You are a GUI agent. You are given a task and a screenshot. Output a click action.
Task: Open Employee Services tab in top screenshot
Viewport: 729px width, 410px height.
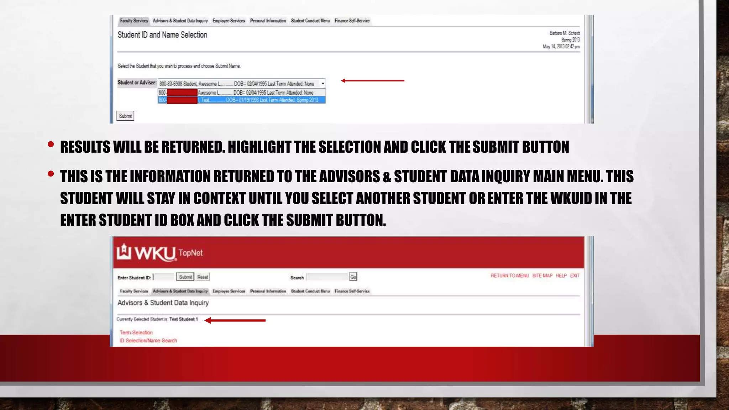coord(229,21)
